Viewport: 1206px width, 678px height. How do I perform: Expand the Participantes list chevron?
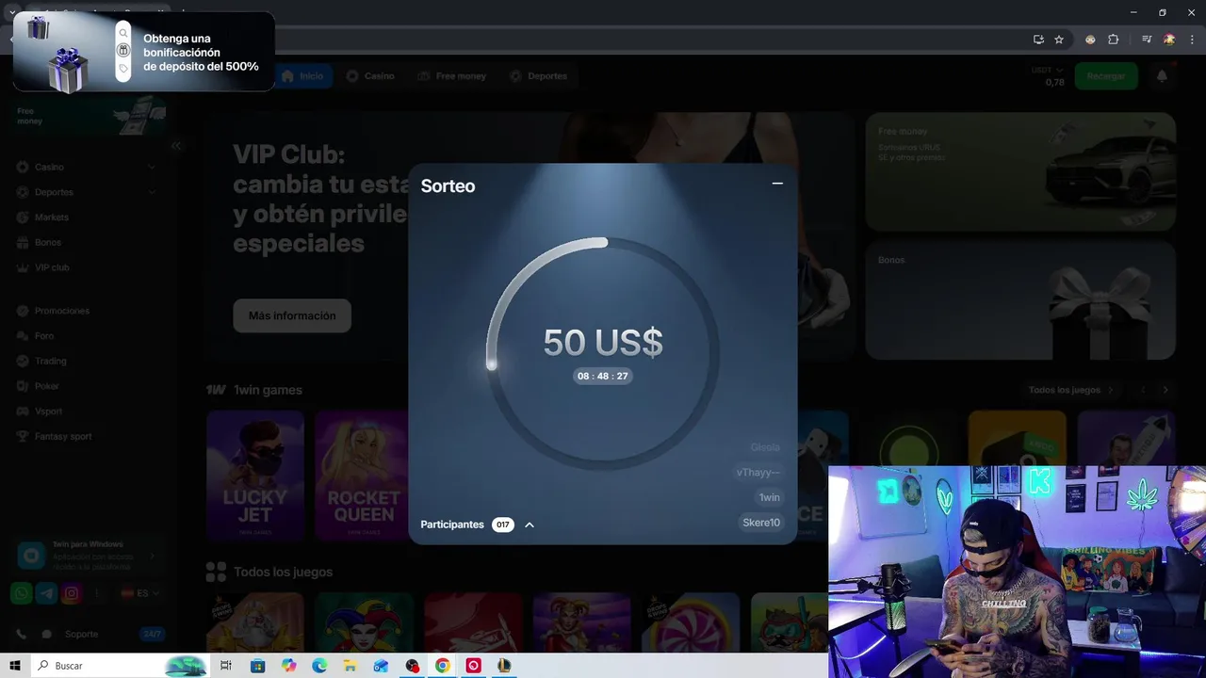point(530,525)
